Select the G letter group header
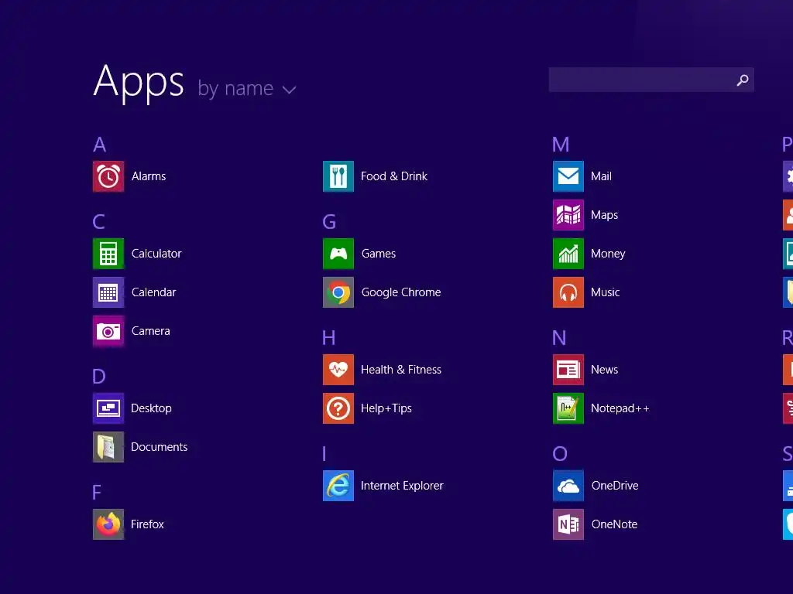This screenshot has width=793, height=594. tap(329, 222)
